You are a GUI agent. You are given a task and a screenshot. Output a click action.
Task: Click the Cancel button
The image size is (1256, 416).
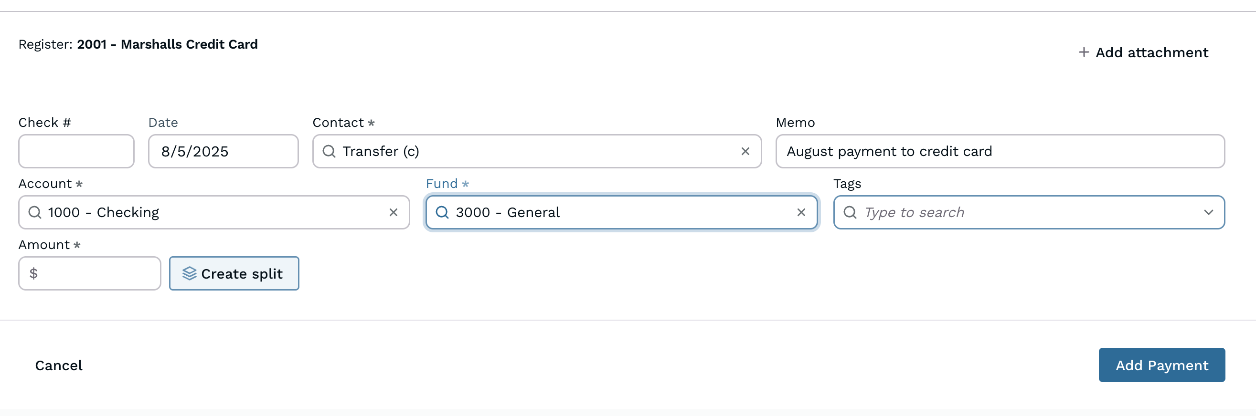pyautogui.click(x=59, y=365)
